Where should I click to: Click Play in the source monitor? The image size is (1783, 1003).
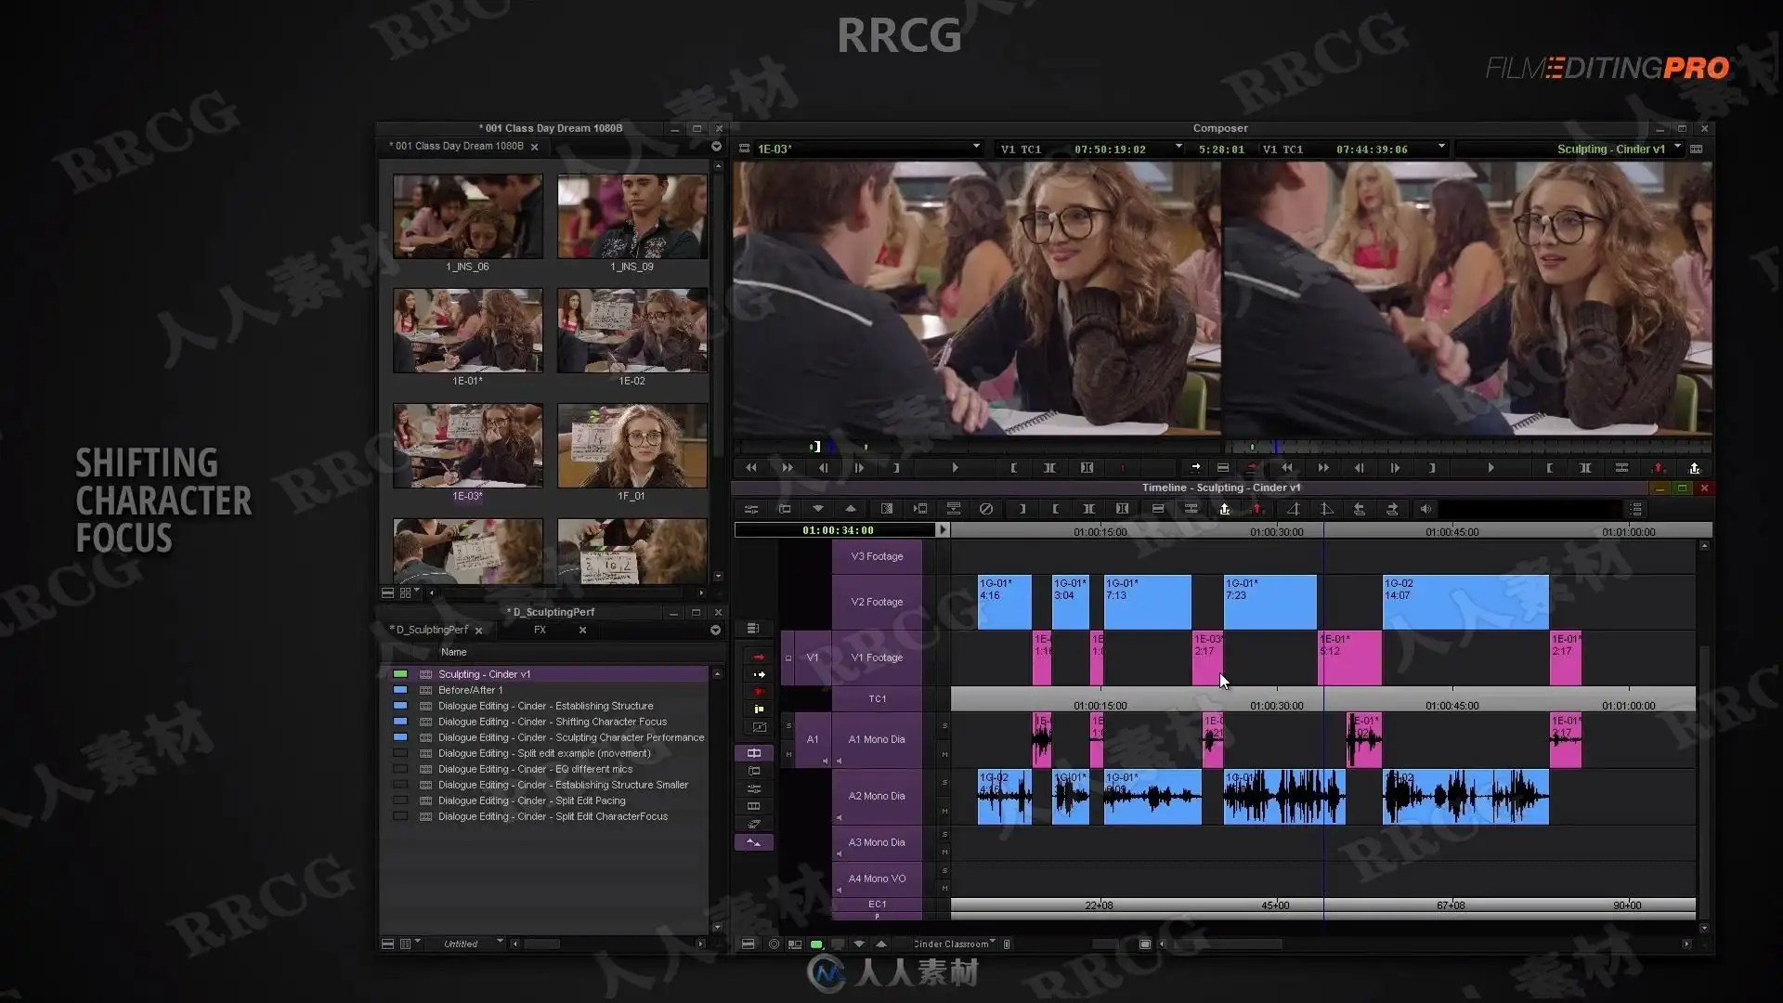click(955, 468)
